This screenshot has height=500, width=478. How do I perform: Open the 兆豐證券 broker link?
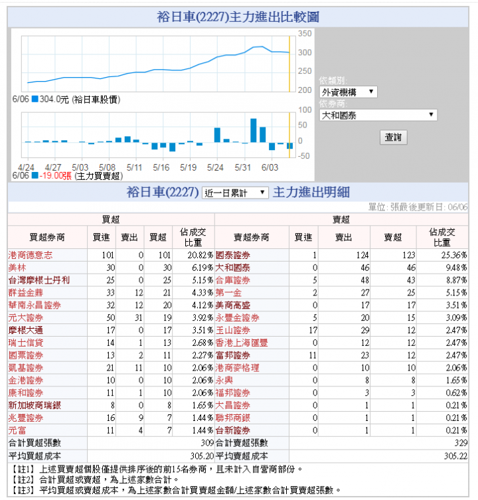tap(26, 418)
